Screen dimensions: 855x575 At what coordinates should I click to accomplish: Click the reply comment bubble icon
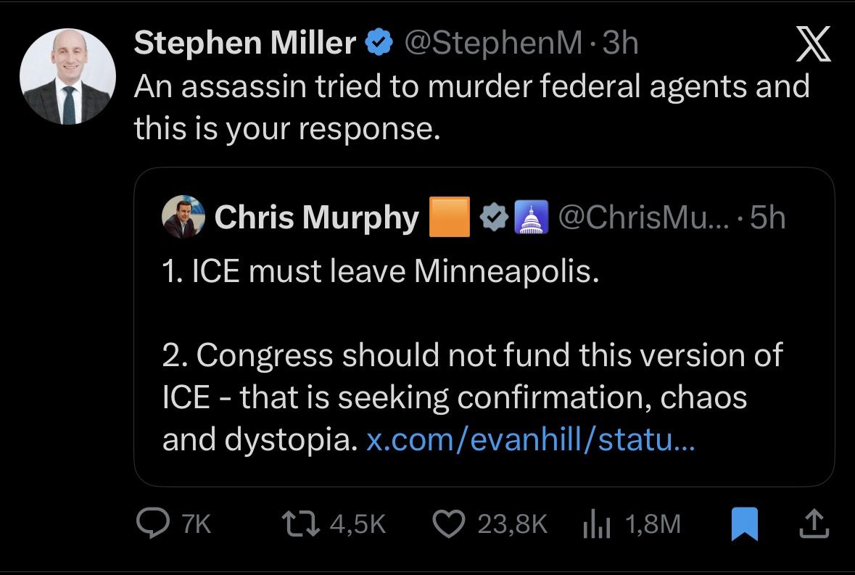click(x=154, y=524)
